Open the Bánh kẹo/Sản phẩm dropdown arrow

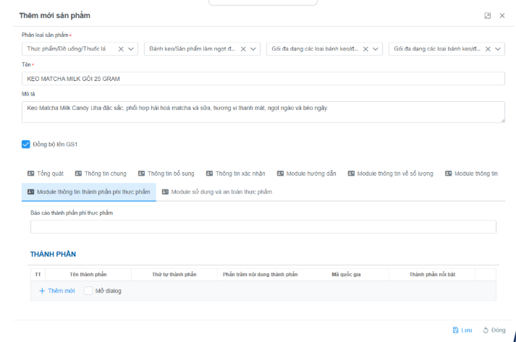click(254, 49)
